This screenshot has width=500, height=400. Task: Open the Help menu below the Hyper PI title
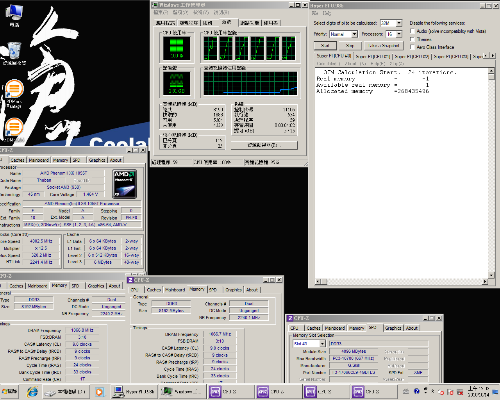(x=327, y=13)
